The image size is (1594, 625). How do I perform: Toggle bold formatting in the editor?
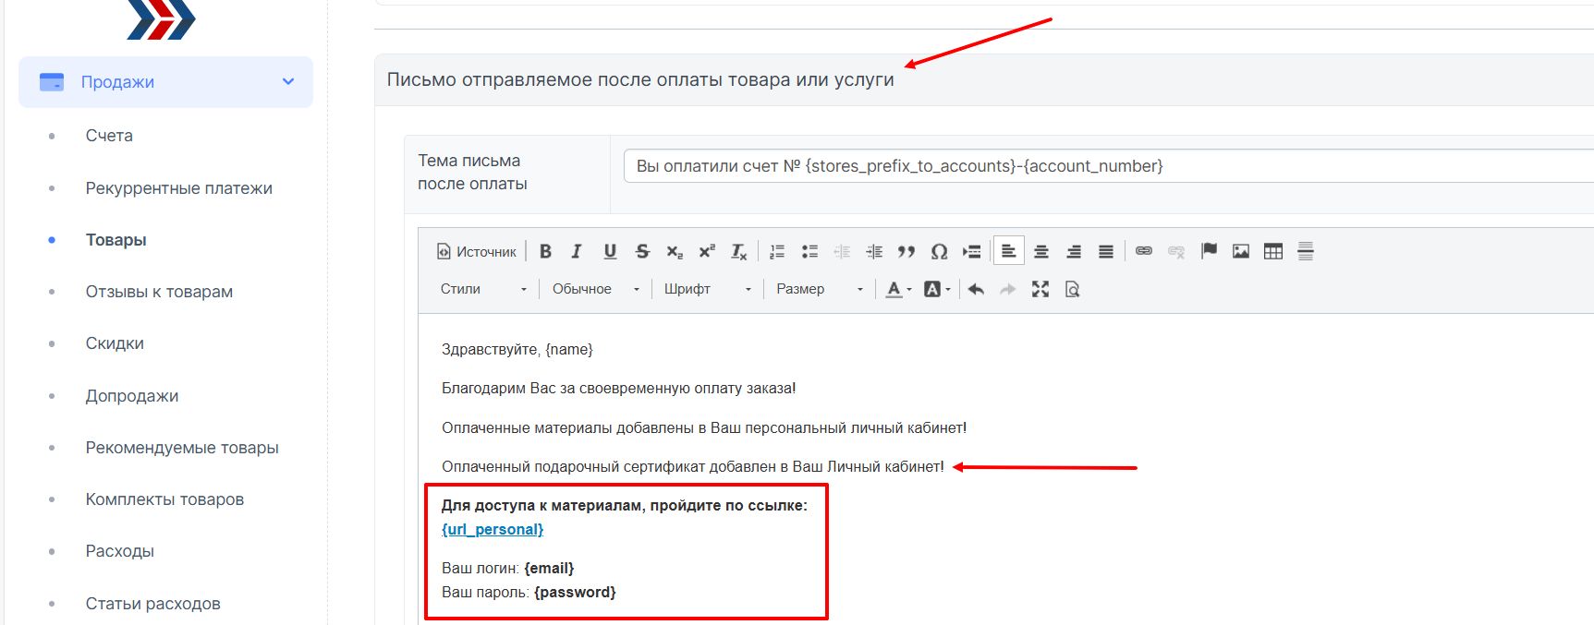(x=545, y=251)
